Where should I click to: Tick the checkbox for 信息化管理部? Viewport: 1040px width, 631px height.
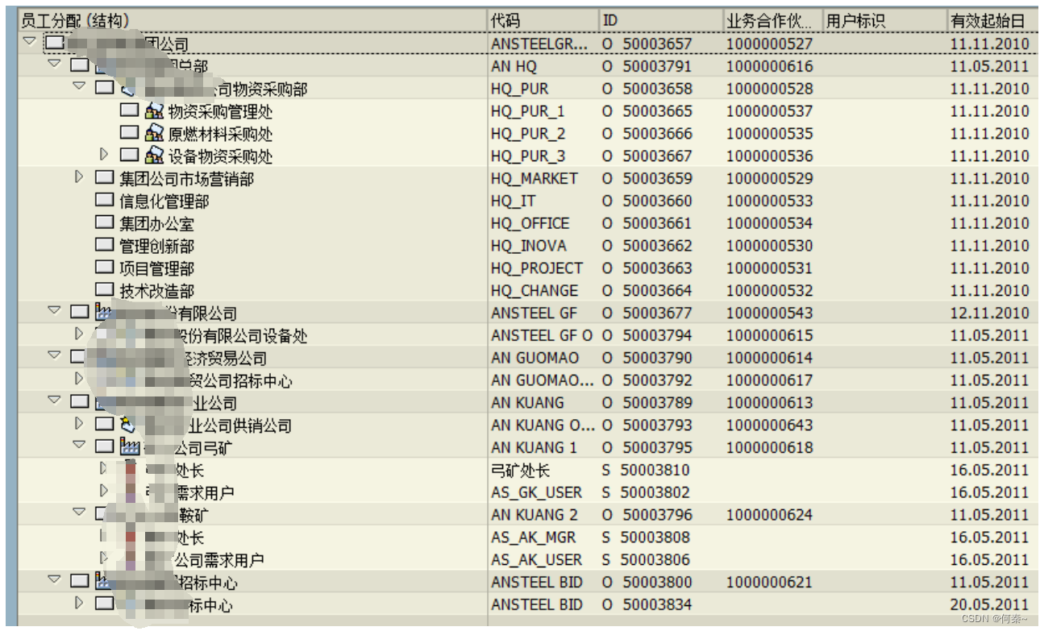point(104,200)
